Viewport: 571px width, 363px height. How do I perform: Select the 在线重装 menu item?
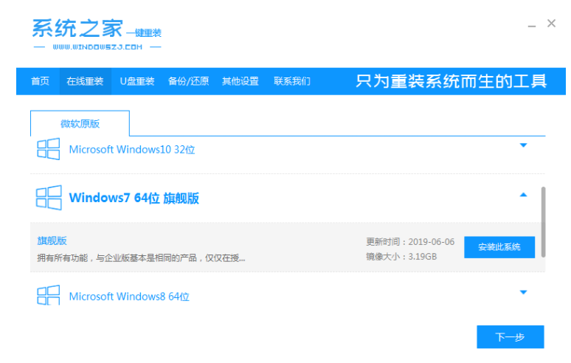tap(86, 81)
